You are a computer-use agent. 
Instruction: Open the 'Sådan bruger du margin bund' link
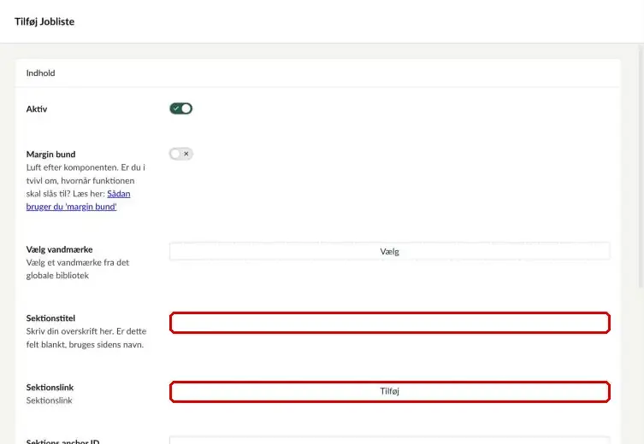coord(78,200)
